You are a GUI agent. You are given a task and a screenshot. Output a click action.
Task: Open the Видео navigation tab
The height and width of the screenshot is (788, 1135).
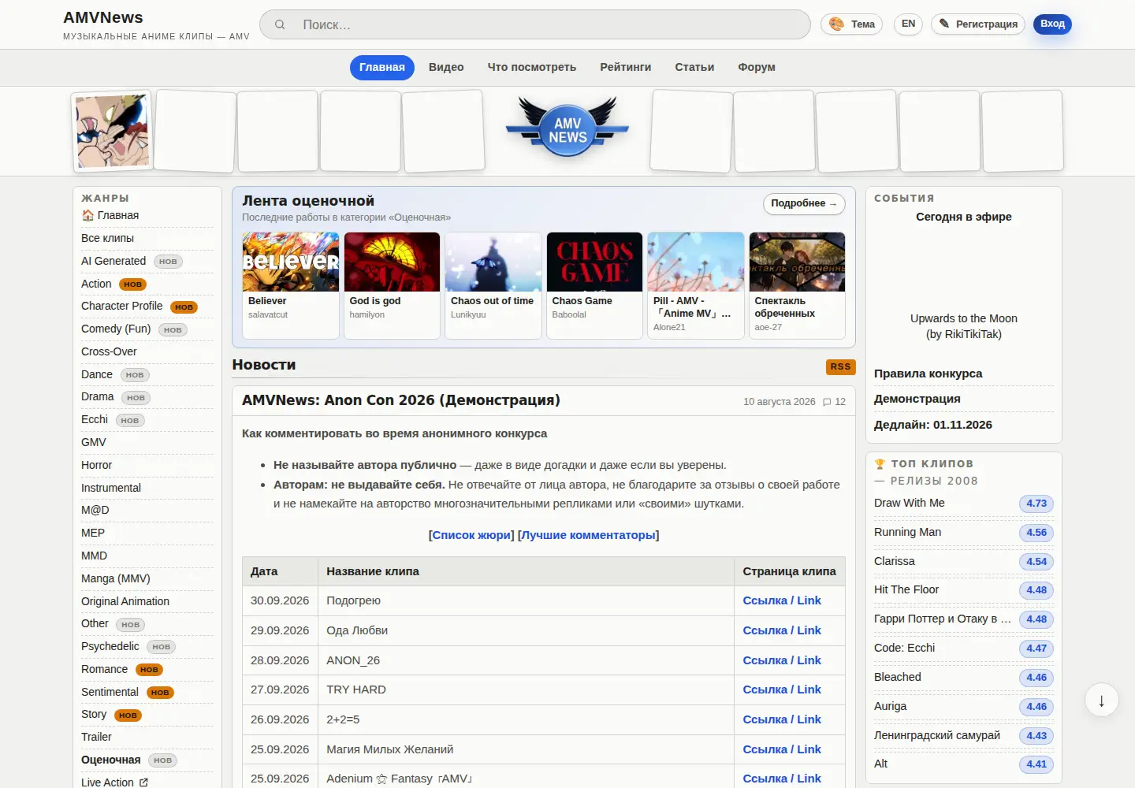point(446,67)
